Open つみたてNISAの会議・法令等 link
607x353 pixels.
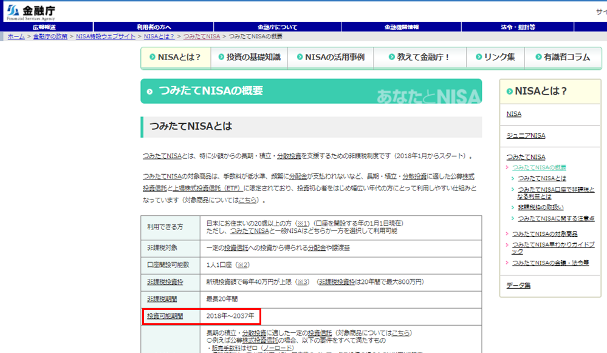pyautogui.click(x=550, y=263)
